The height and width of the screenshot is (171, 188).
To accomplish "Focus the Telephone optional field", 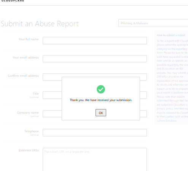I will click(x=95, y=133).
